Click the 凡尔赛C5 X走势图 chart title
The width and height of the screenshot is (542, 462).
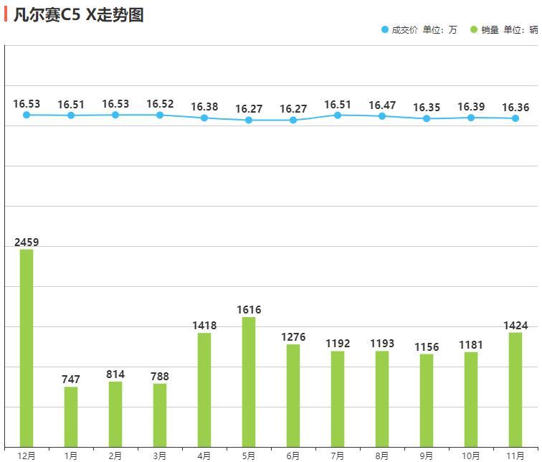click(x=78, y=14)
